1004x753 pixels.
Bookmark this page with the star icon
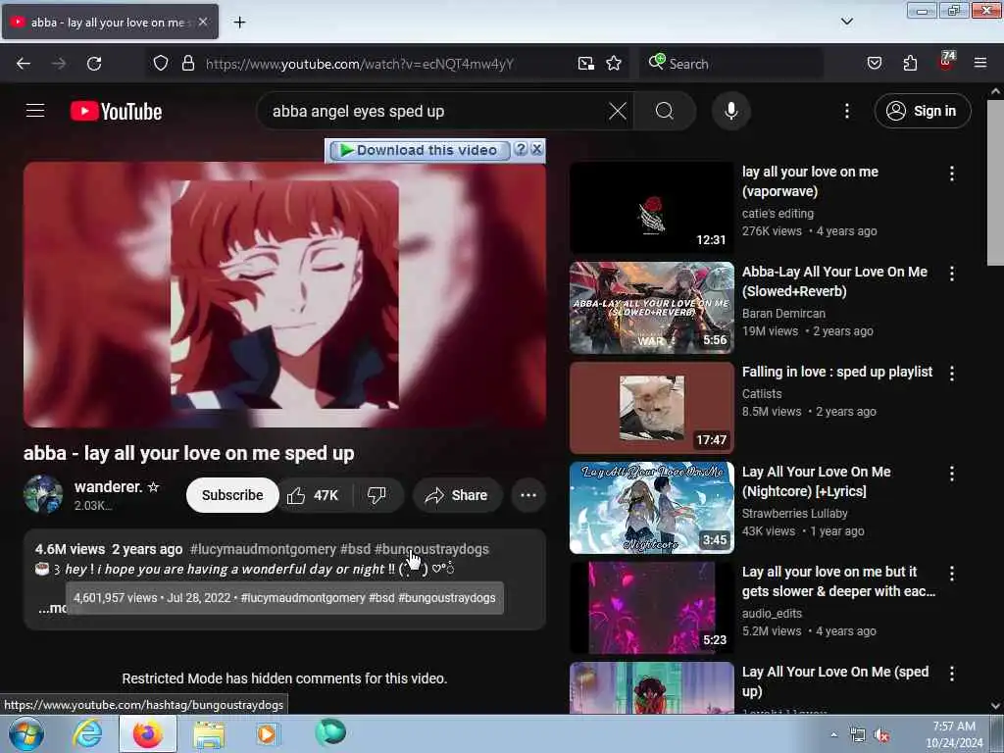click(x=614, y=64)
